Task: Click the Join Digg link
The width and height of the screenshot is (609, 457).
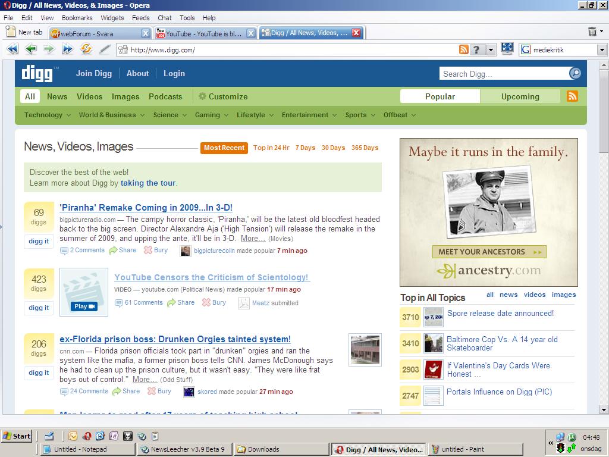Action: (x=93, y=73)
